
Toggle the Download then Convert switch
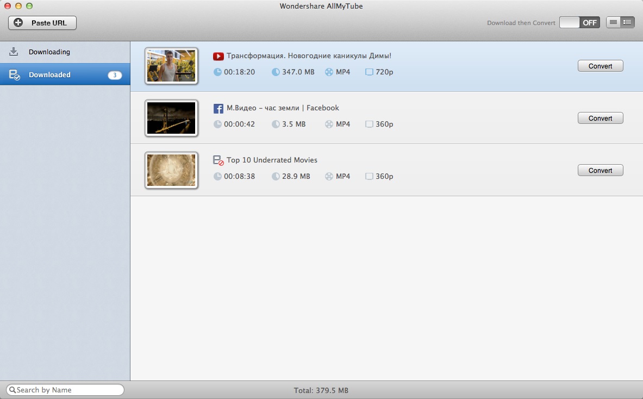click(579, 22)
